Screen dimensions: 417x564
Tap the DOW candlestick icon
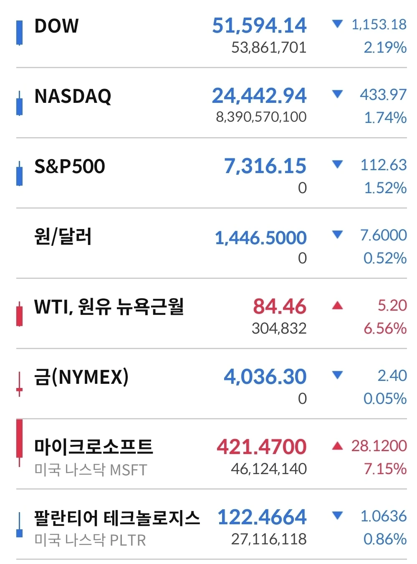(19, 32)
